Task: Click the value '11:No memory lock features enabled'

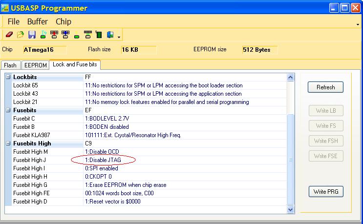Action: 167,102
